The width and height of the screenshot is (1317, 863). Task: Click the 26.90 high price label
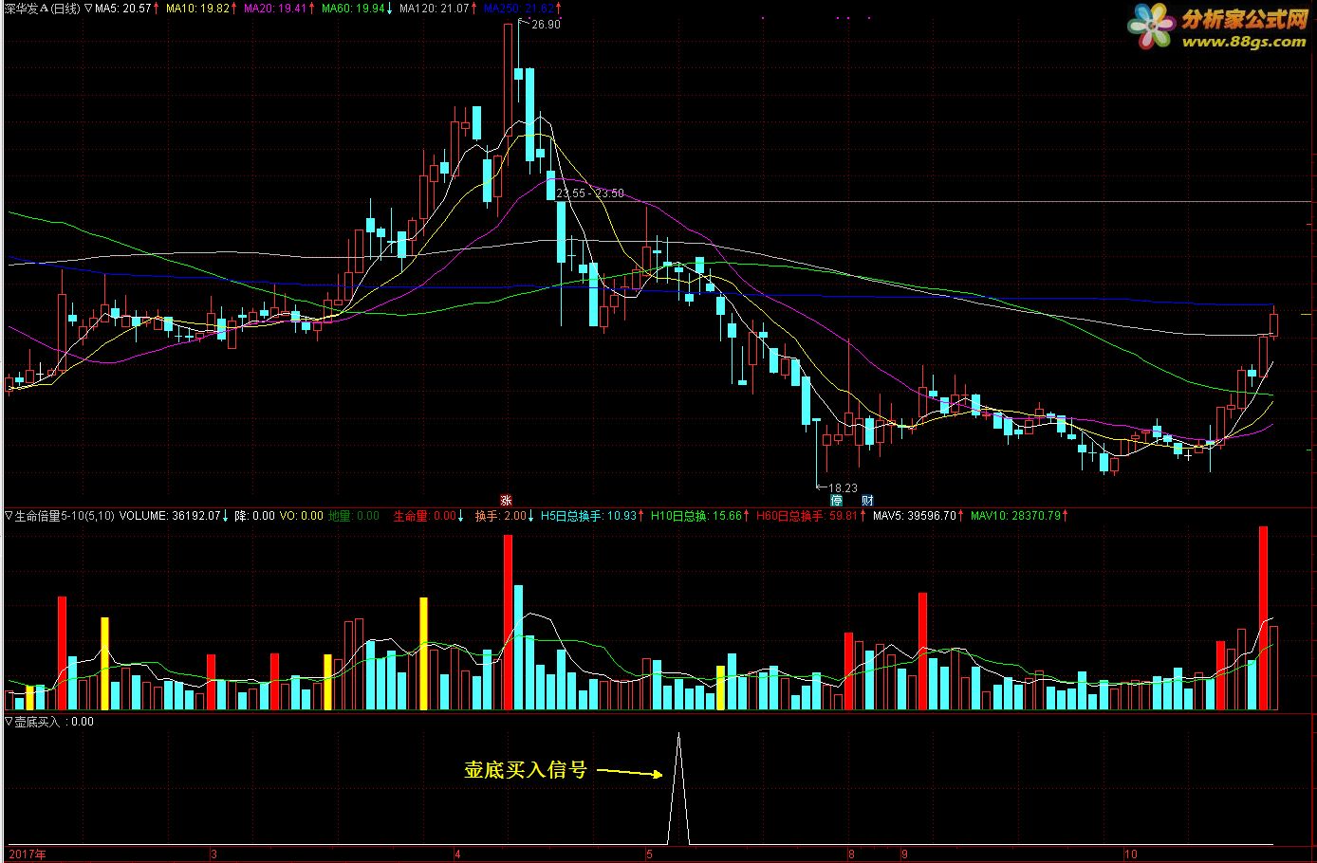[546, 25]
